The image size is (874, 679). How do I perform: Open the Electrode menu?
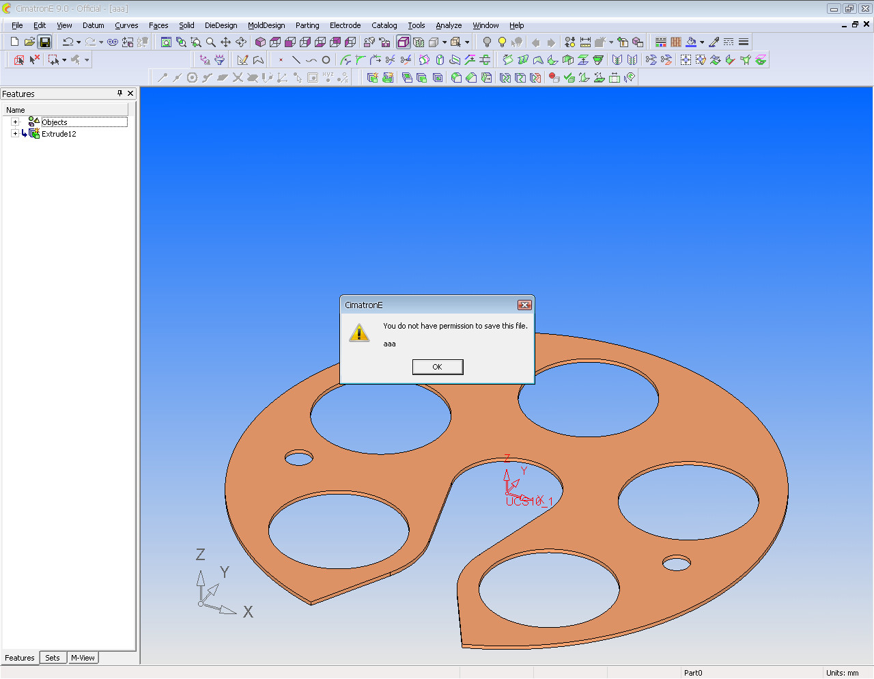pyautogui.click(x=345, y=25)
